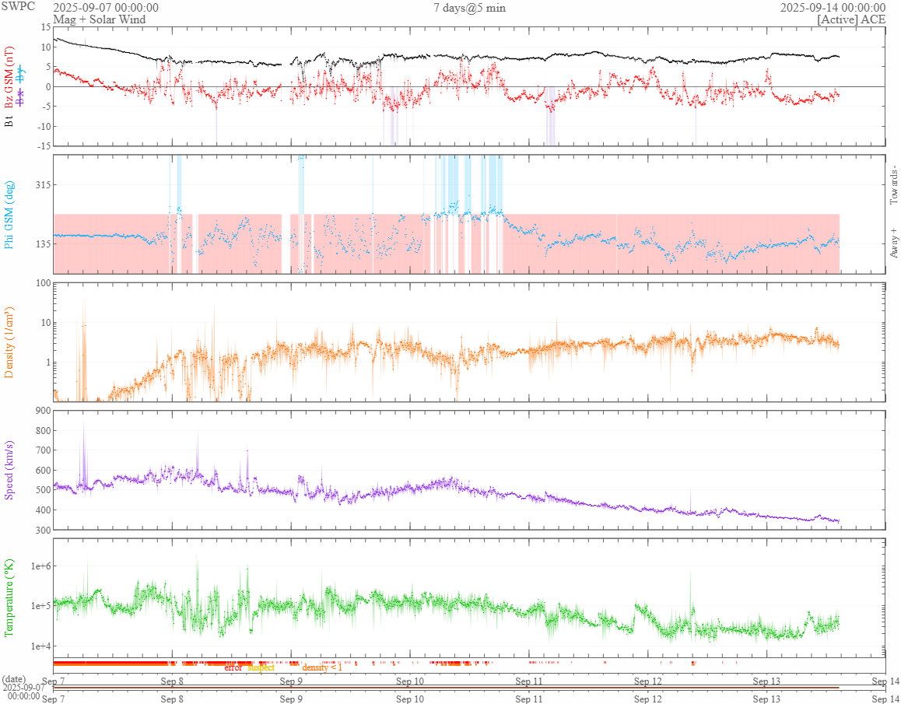The height and width of the screenshot is (704, 901).
Task: Click the red 'error' flag legend text
Action: [x=233, y=667]
